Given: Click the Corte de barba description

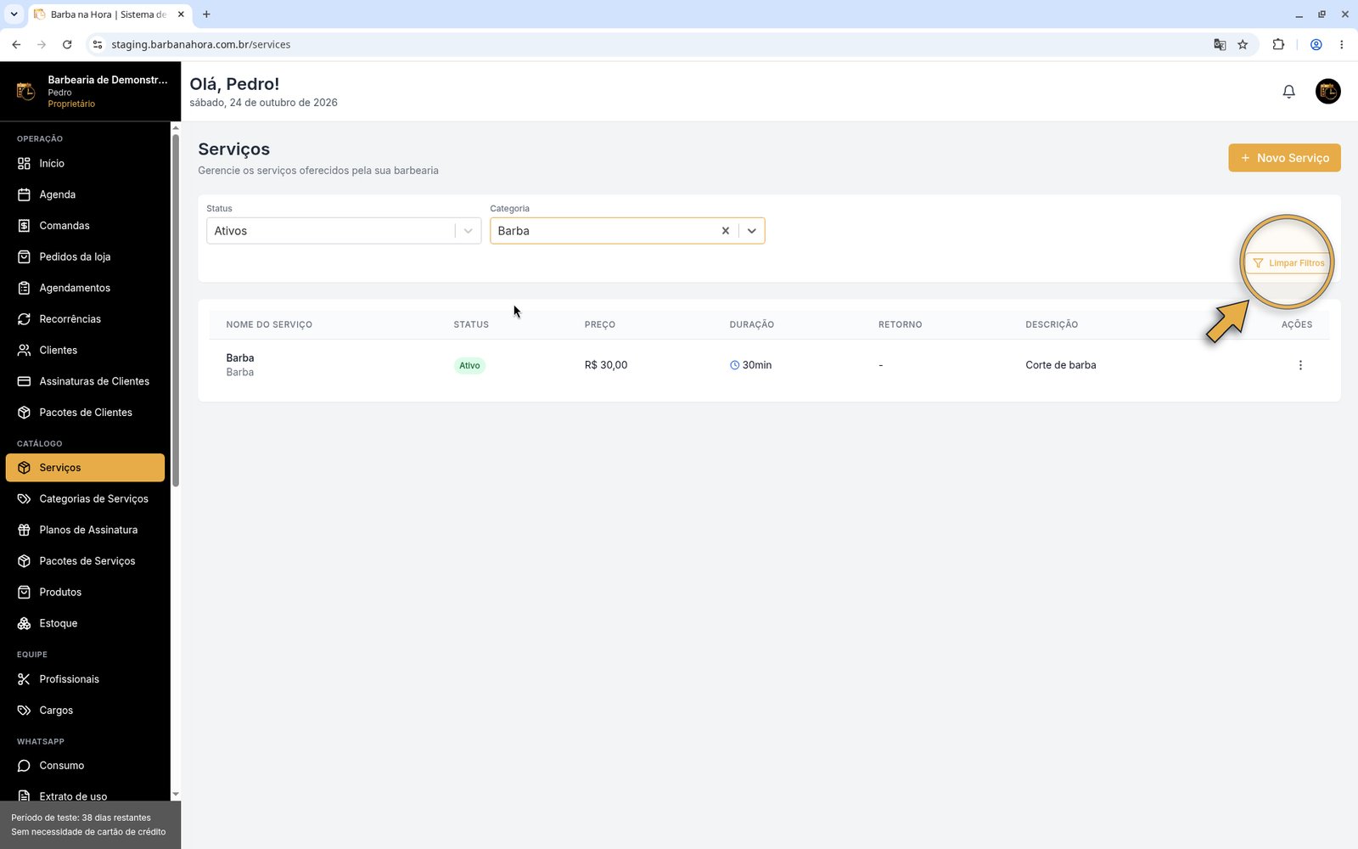Looking at the screenshot, I should [x=1060, y=365].
